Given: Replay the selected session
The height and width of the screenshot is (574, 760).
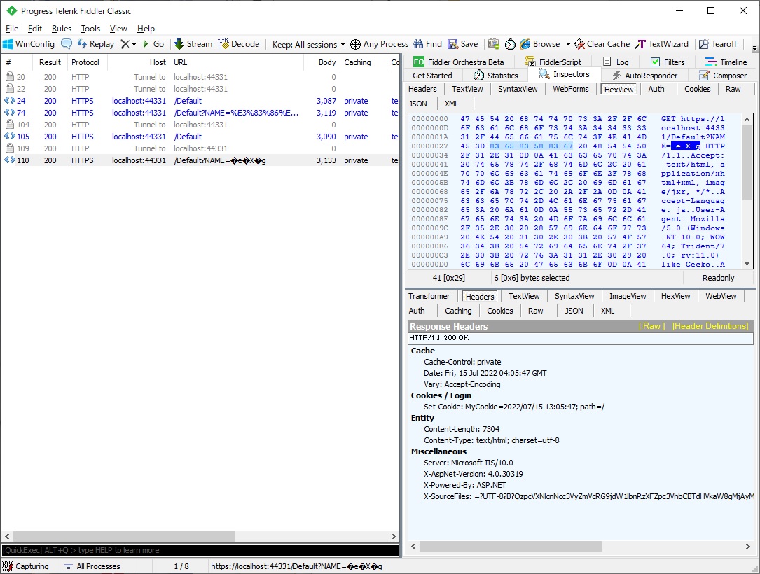Looking at the screenshot, I should point(95,44).
